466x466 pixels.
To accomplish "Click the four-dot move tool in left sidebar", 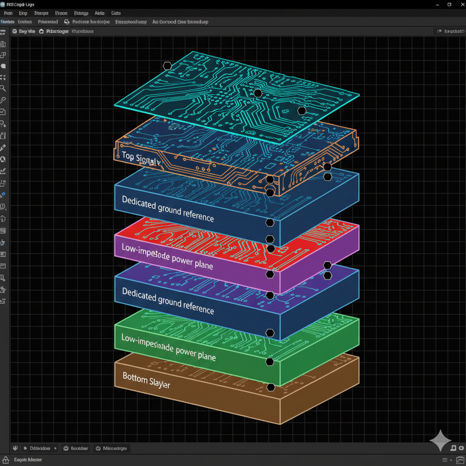I will (x=3, y=77).
